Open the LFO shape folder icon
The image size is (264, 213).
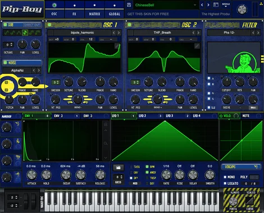[118, 168]
